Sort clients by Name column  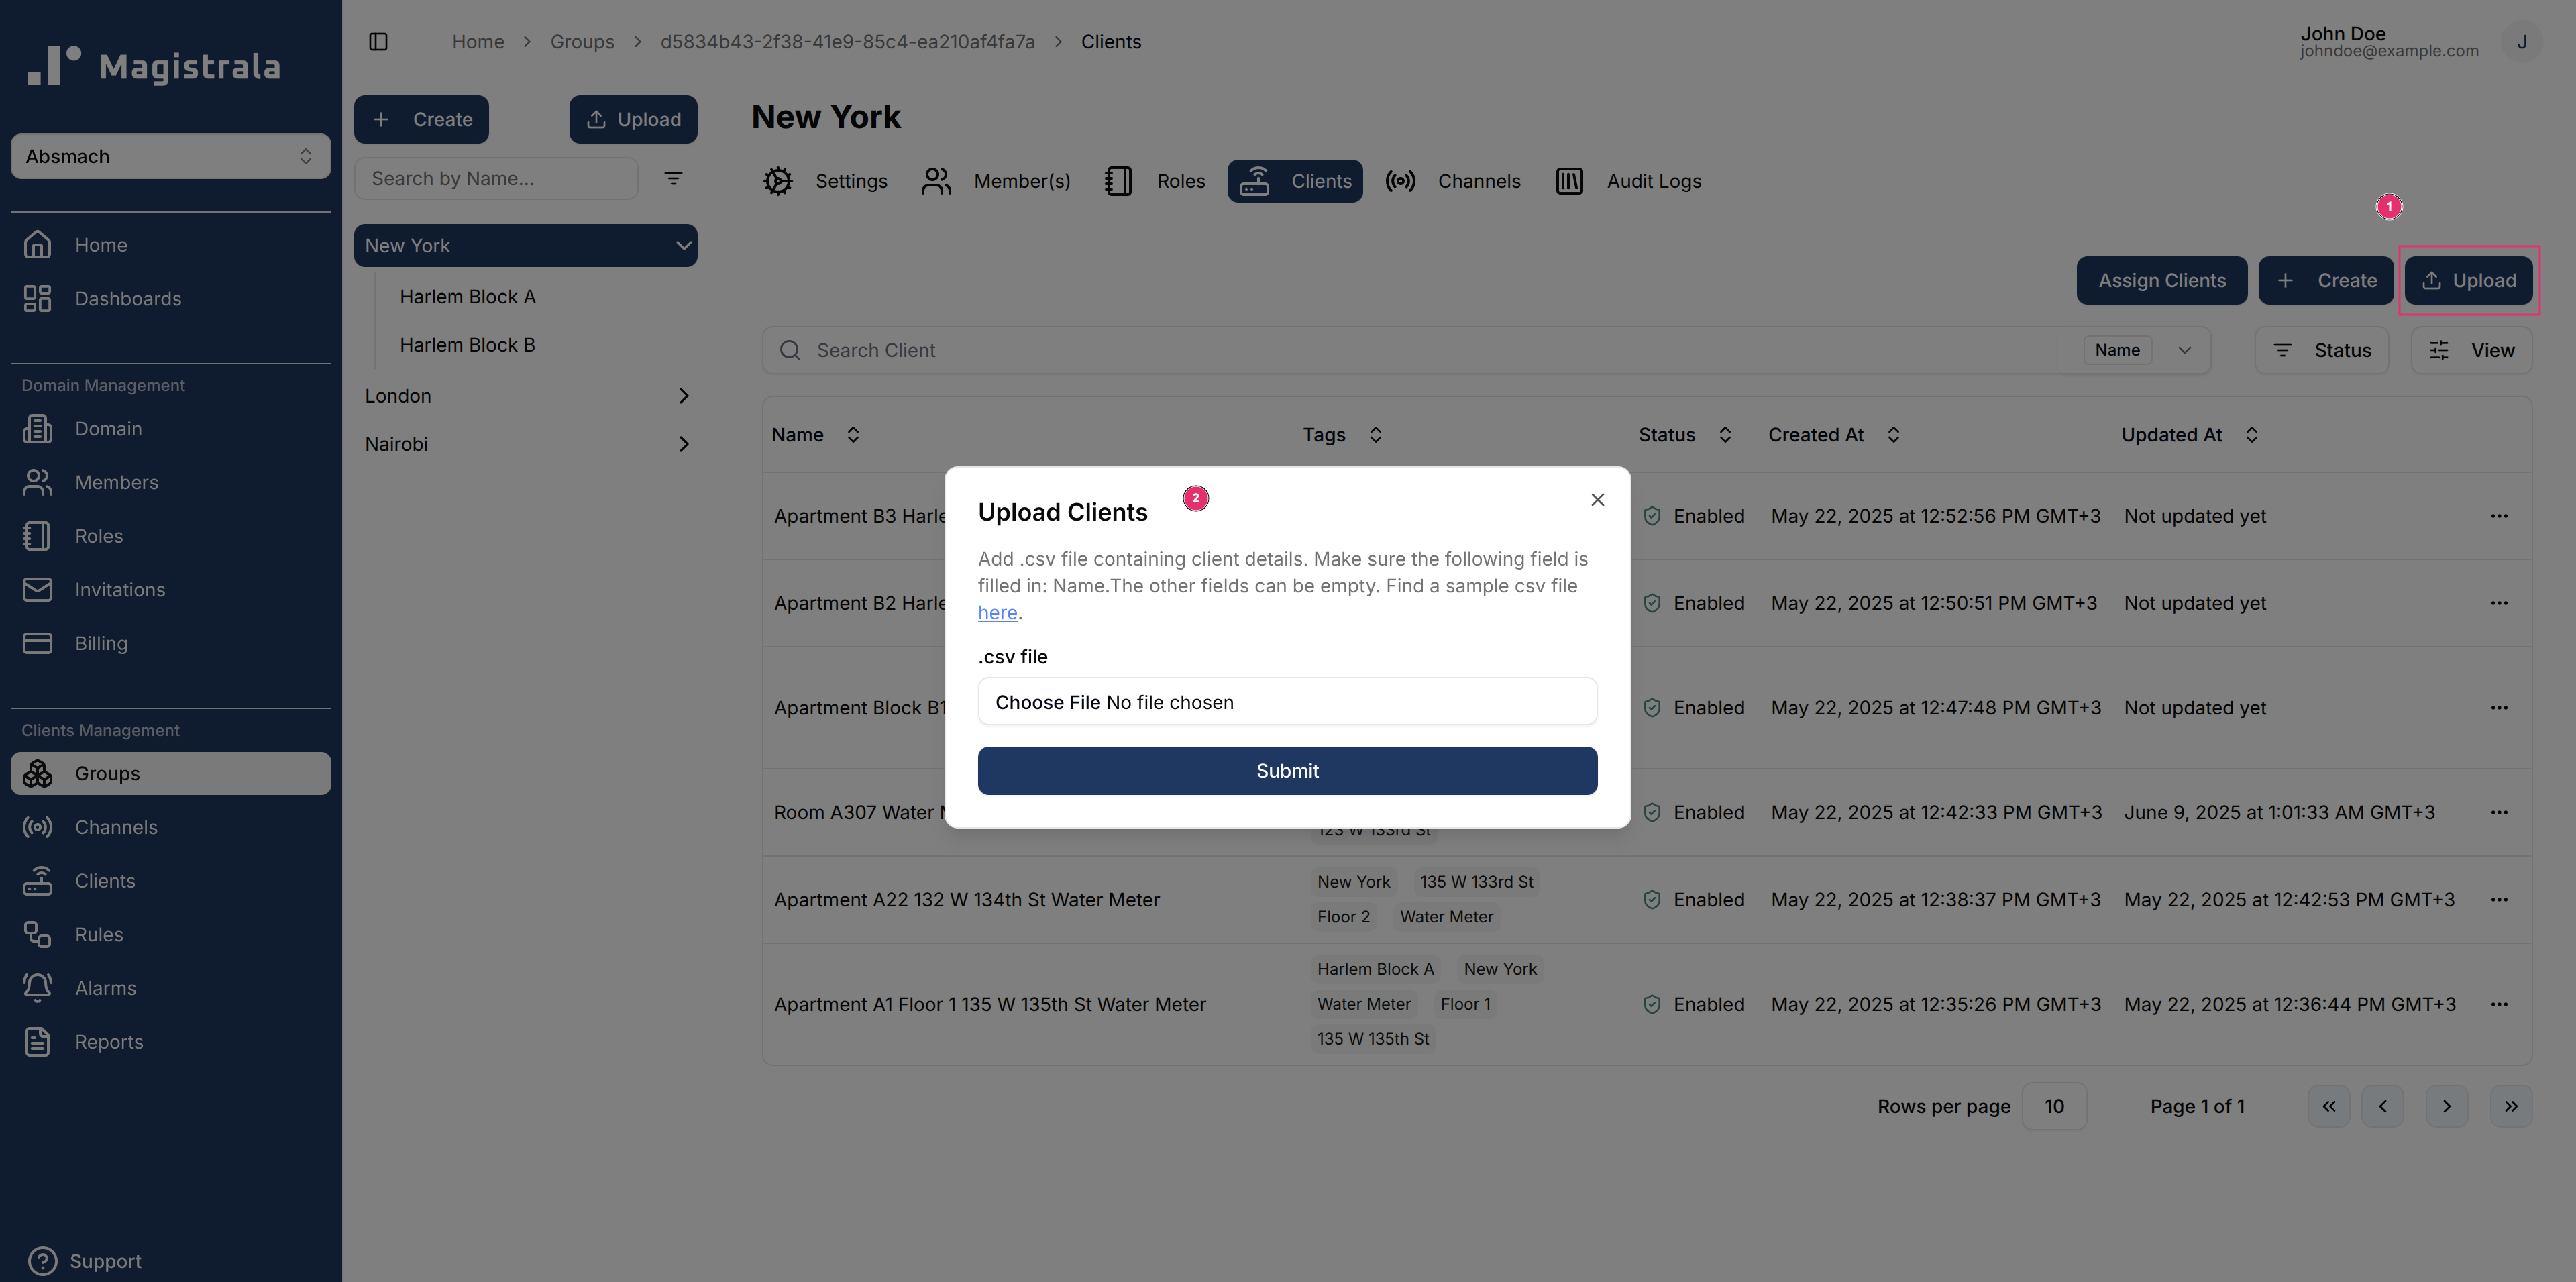click(x=853, y=434)
